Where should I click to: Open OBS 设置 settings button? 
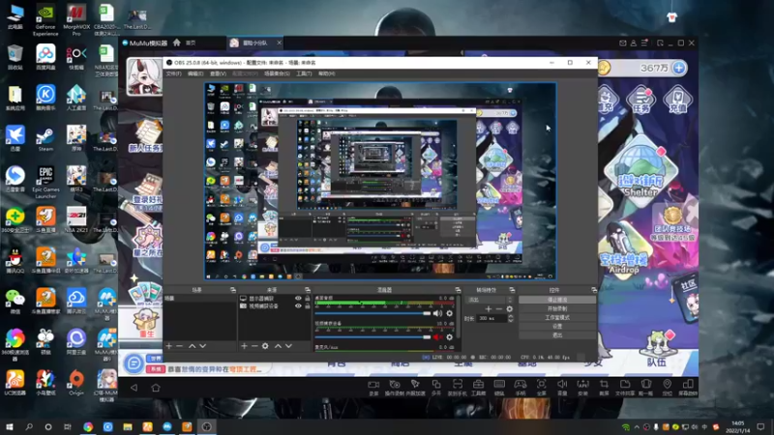(x=557, y=327)
